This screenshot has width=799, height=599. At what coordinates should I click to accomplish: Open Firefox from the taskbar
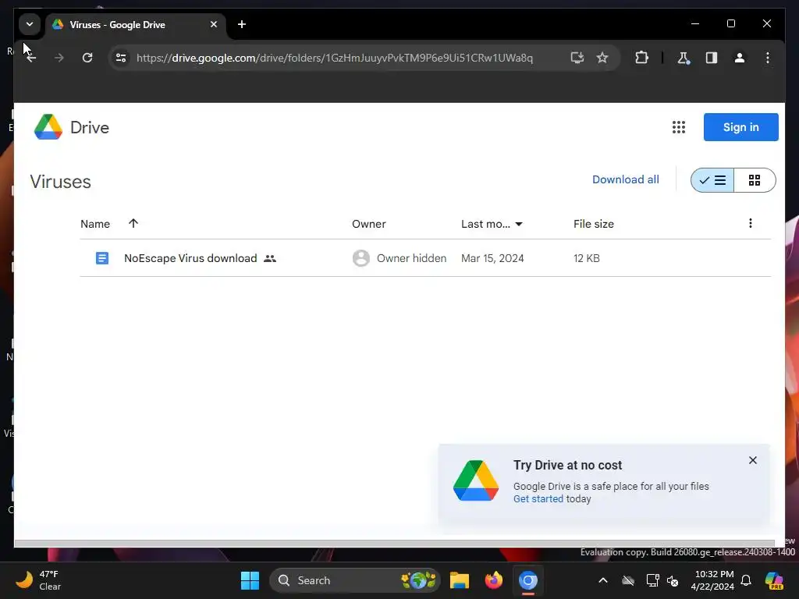[493, 580]
